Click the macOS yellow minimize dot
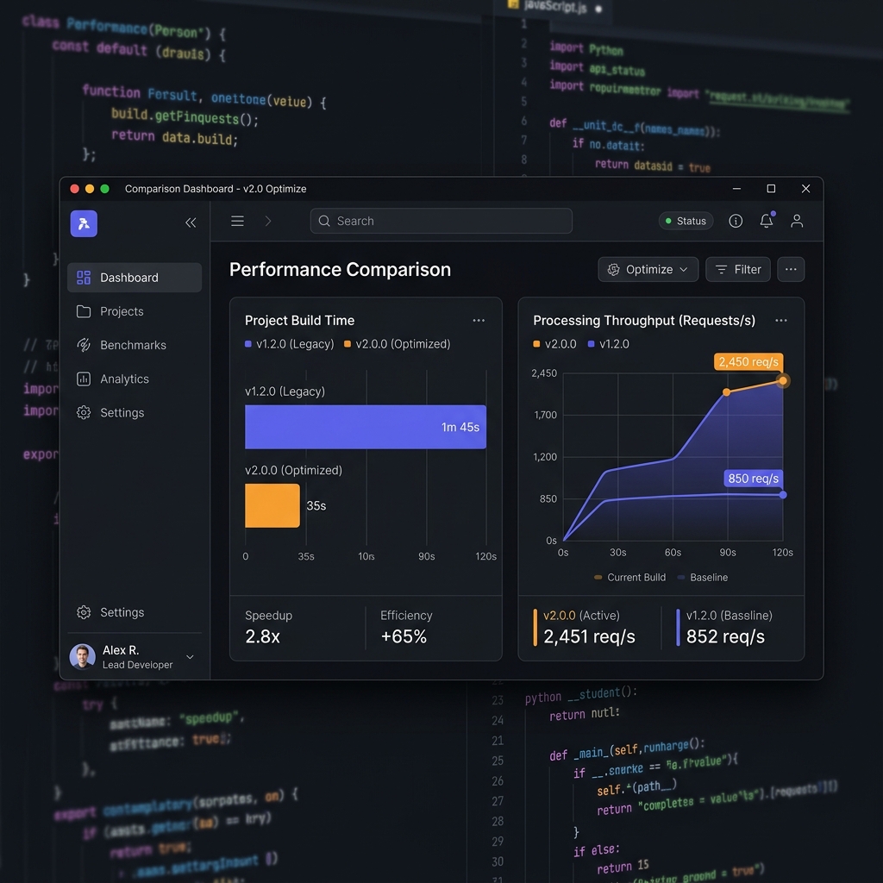This screenshot has height=883, width=883. pyautogui.click(x=90, y=189)
